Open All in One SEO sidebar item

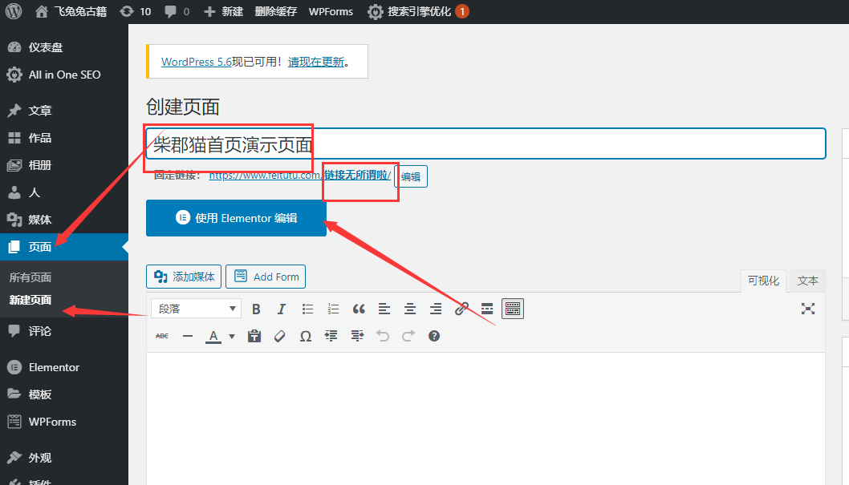pos(64,75)
